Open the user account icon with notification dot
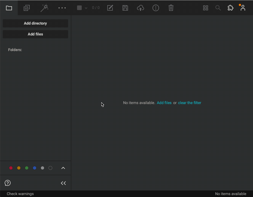 point(242,8)
